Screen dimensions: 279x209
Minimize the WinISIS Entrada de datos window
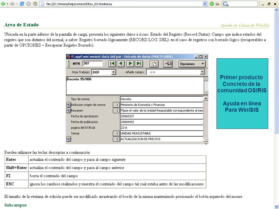coord(196,57)
